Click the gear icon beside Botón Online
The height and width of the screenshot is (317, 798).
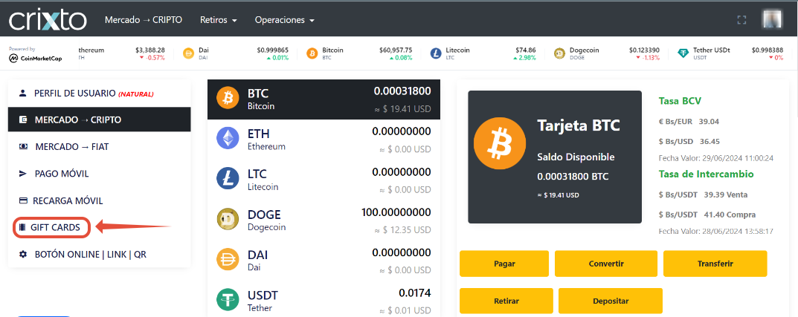(x=23, y=254)
